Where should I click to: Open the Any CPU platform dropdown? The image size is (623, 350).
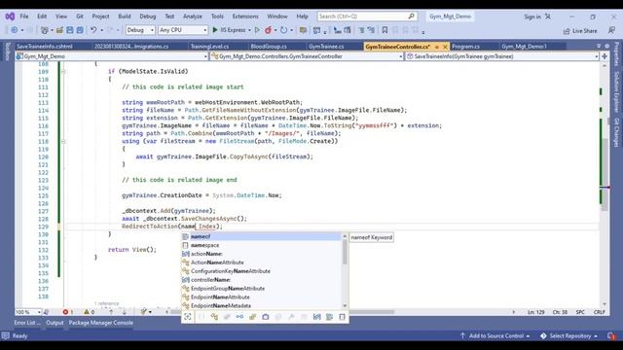pyautogui.click(x=183, y=30)
